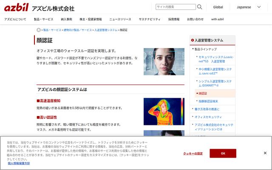The image size is (272, 170).
Task: Click the face recognition woman image
Action: point(164,62)
